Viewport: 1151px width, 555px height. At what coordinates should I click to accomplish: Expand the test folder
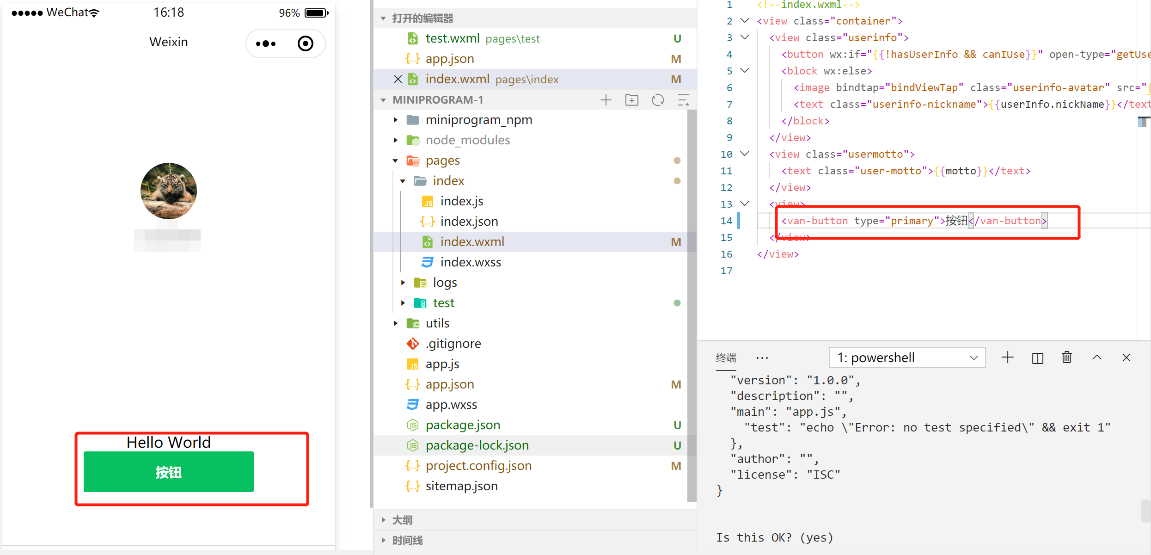click(403, 303)
